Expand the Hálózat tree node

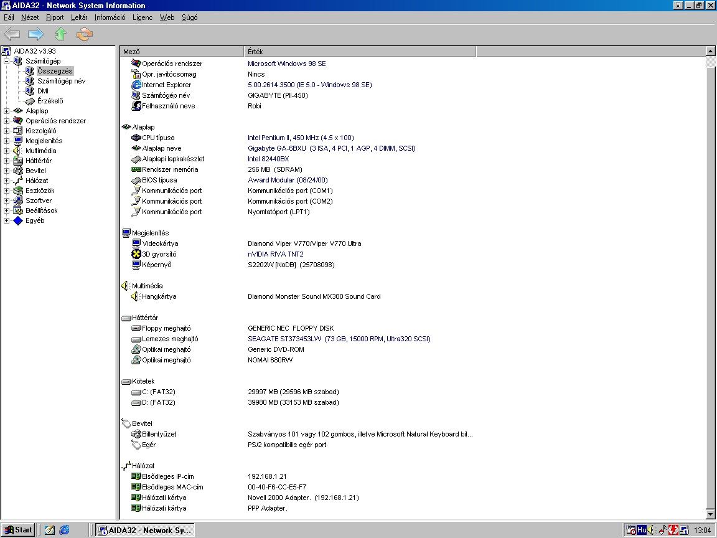(x=6, y=181)
